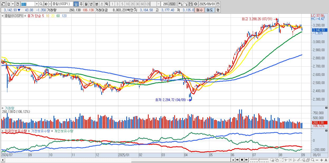
Task: Choose the 20 interval button
Action: pyautogui.click(x=132, y=4)
